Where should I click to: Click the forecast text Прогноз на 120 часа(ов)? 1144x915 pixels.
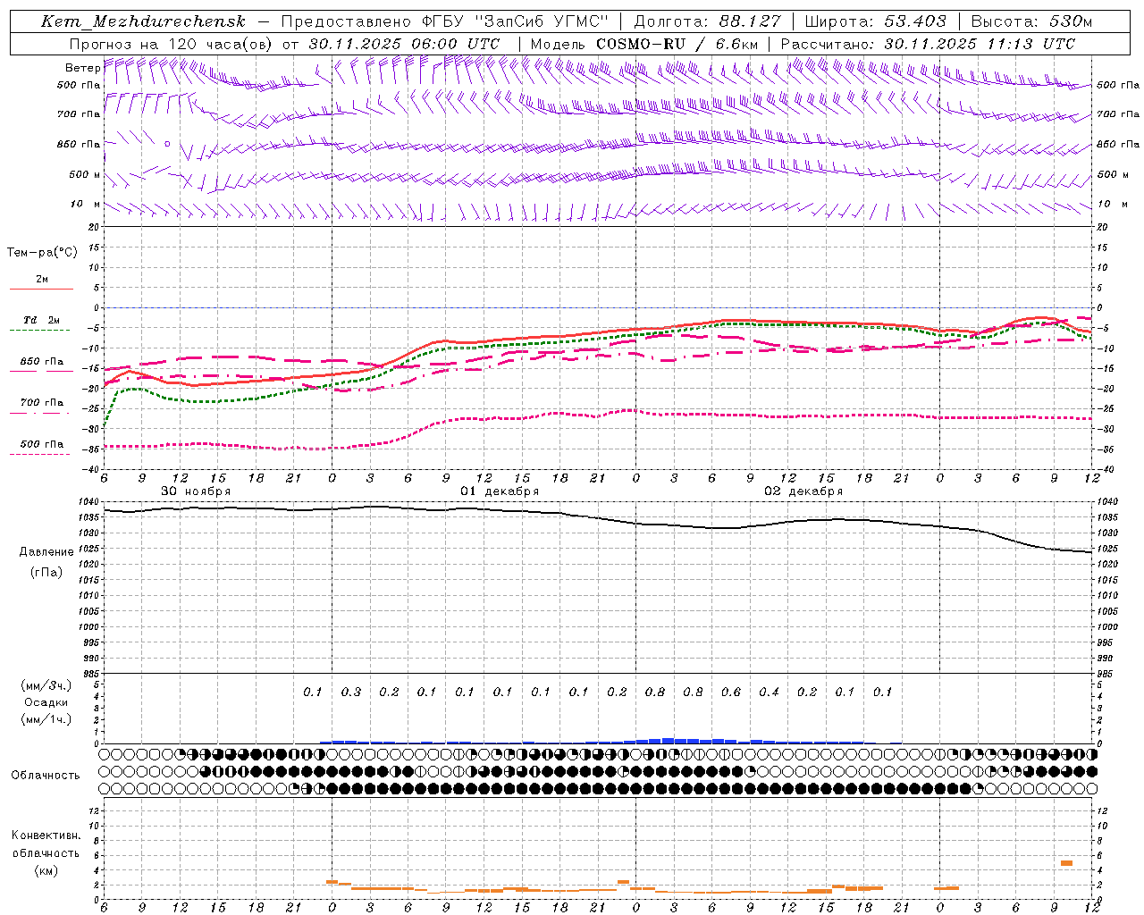tap(172, 44)
